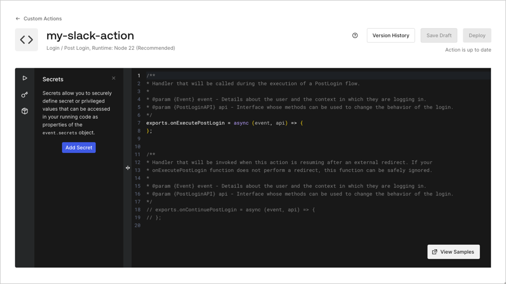Image resolution: width=506 pixels, height=284 pixels.
Task: Click line 12 comment about external redirect
Action: point(289,162)
